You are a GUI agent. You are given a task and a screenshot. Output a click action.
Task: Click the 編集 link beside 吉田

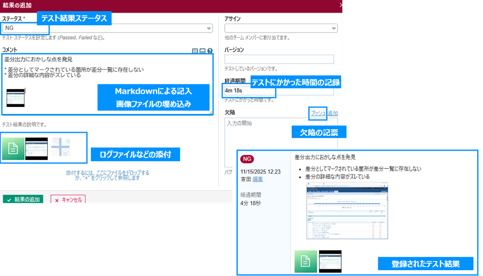258,179
